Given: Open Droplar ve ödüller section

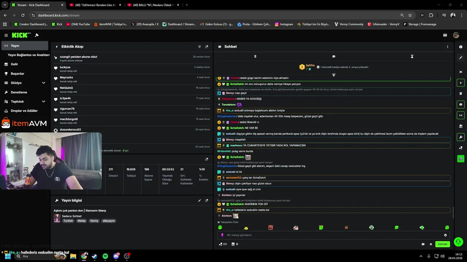Looking at the screenshot, I should click(x=25, y=111).
